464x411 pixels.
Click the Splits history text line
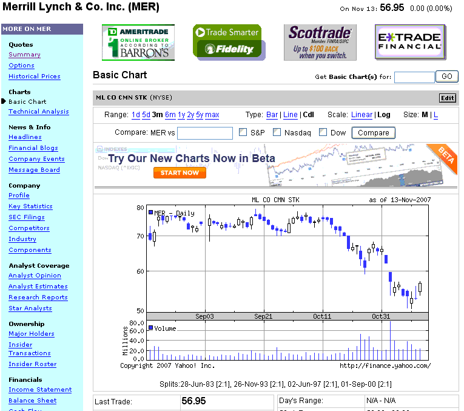tap(275, 384)
